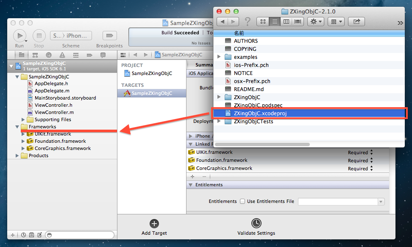The height and width of the screenshot is (247, 412).
Task: Switch Finder to column view
Action: click(286, 22)
